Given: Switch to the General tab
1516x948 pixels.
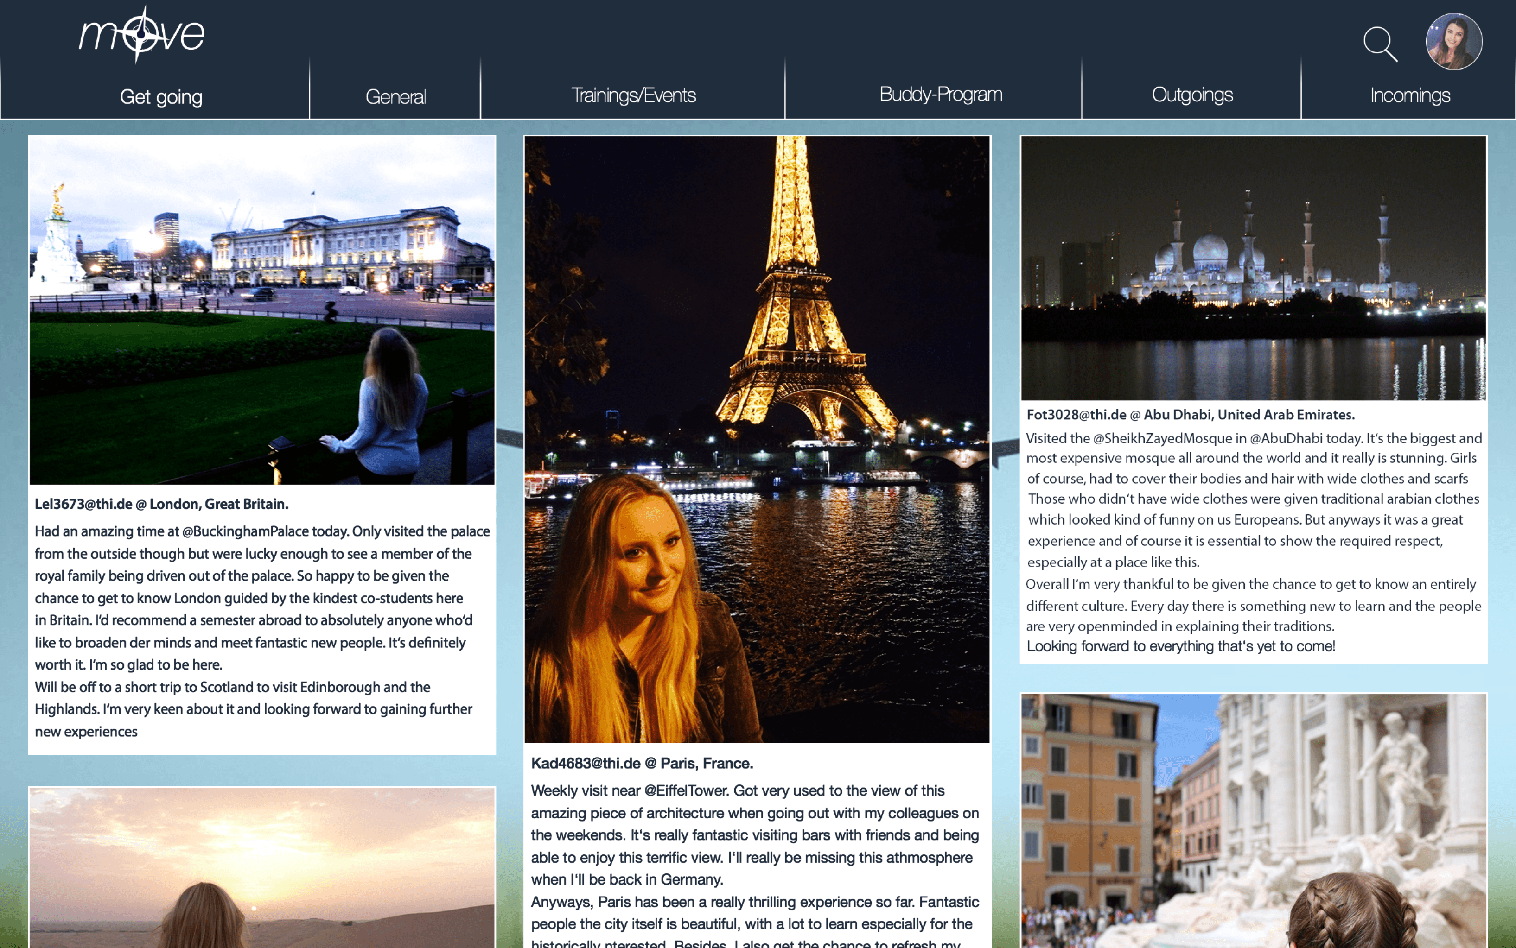Looking at the screenshot, I should point(395,96).
